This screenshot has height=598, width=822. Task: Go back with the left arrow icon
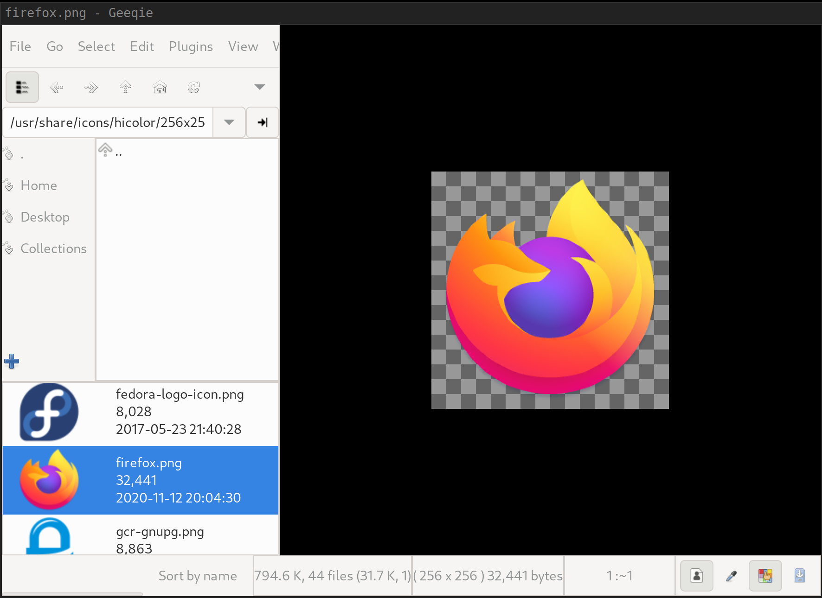[57, 87]
